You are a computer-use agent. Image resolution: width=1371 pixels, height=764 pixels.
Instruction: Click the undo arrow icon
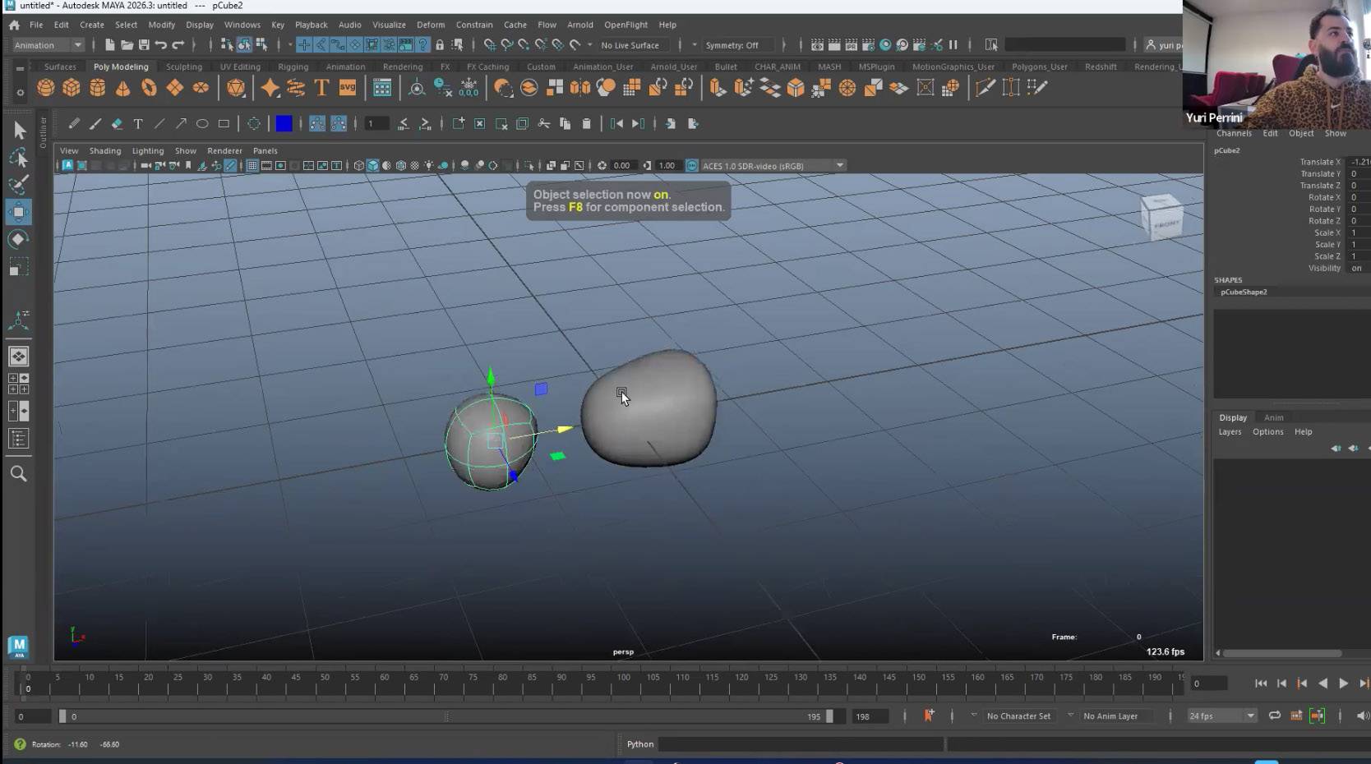[x=161, y=45]
